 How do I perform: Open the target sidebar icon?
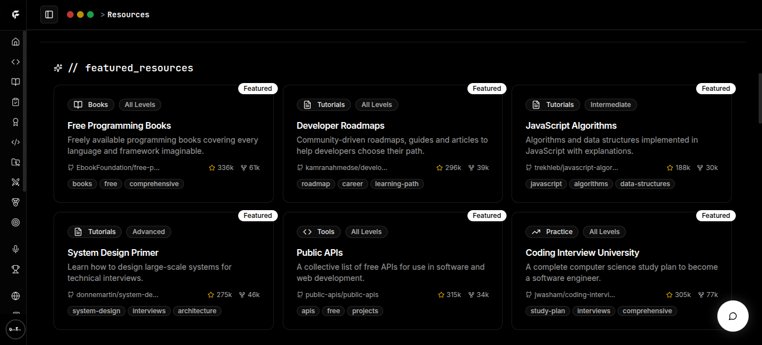click(16, 222)
